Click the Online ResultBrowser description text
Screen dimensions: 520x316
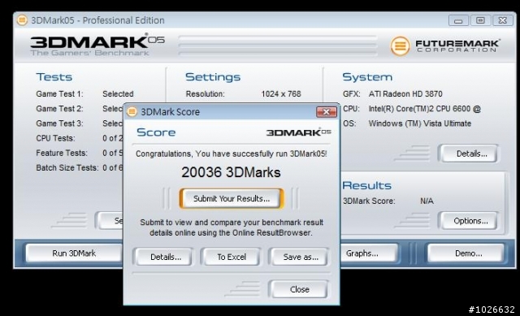point(231,227)
